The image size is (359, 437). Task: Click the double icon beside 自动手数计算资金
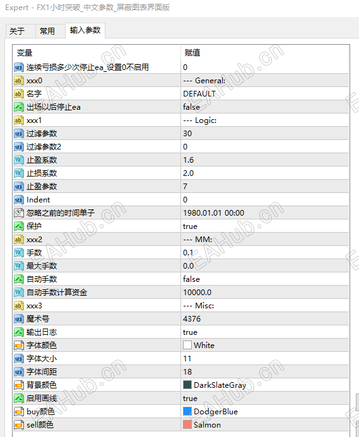pyautogui.click(x=19, y=293)
